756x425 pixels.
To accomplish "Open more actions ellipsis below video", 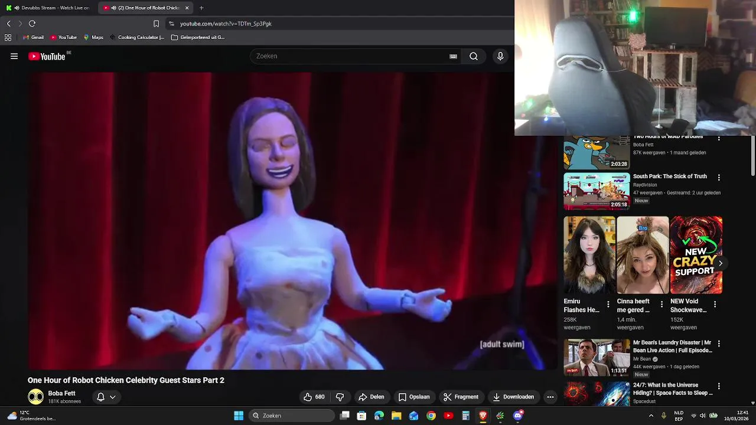I will (550, 397).
